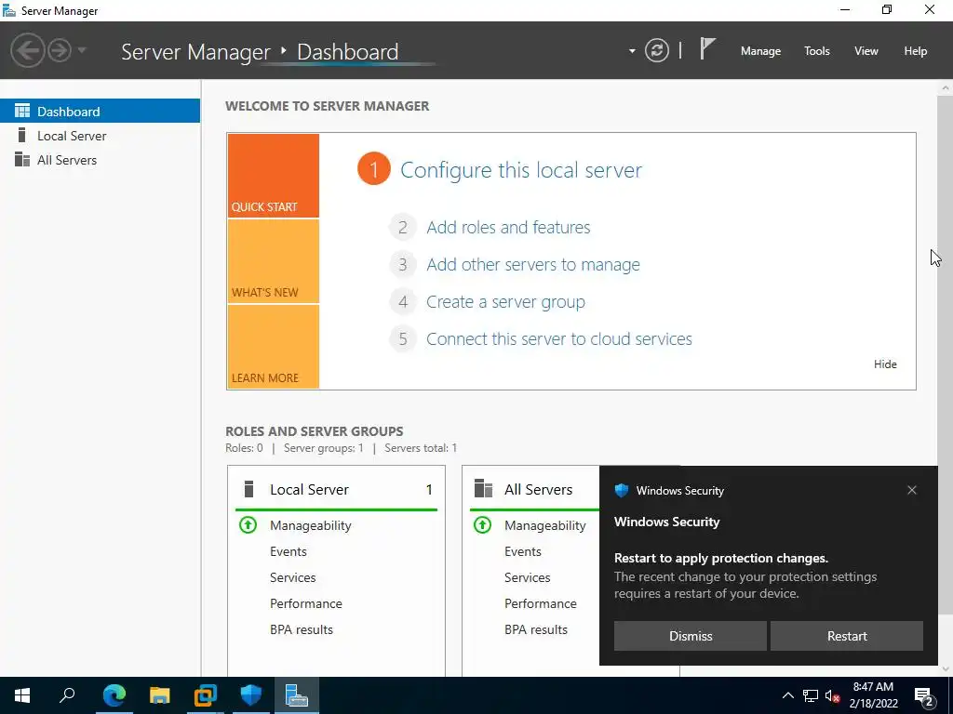Click the scrollbar up arrow
Viewport: 953px width, 714px height.
click(x=946, y=87)
